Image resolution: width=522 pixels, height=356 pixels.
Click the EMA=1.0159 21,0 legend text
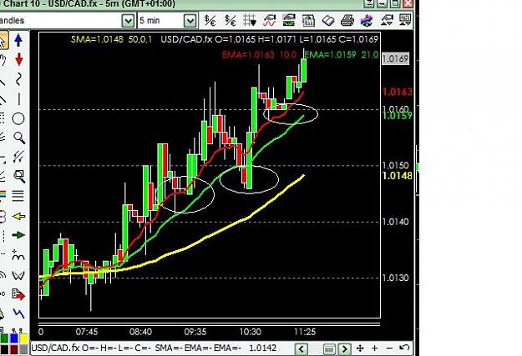[342, 55]
